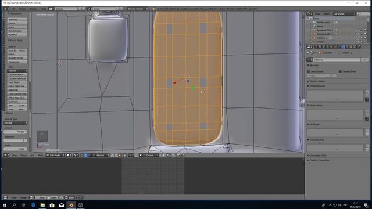Screen dimensions: 372x209
Task: Open the viewport Mesh menu
Action: [41, 155]
